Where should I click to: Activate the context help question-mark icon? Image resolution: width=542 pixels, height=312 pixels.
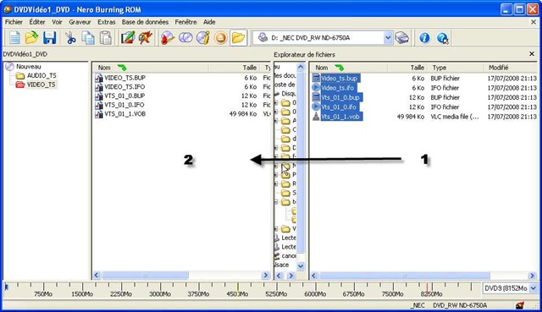click(442, 37)
